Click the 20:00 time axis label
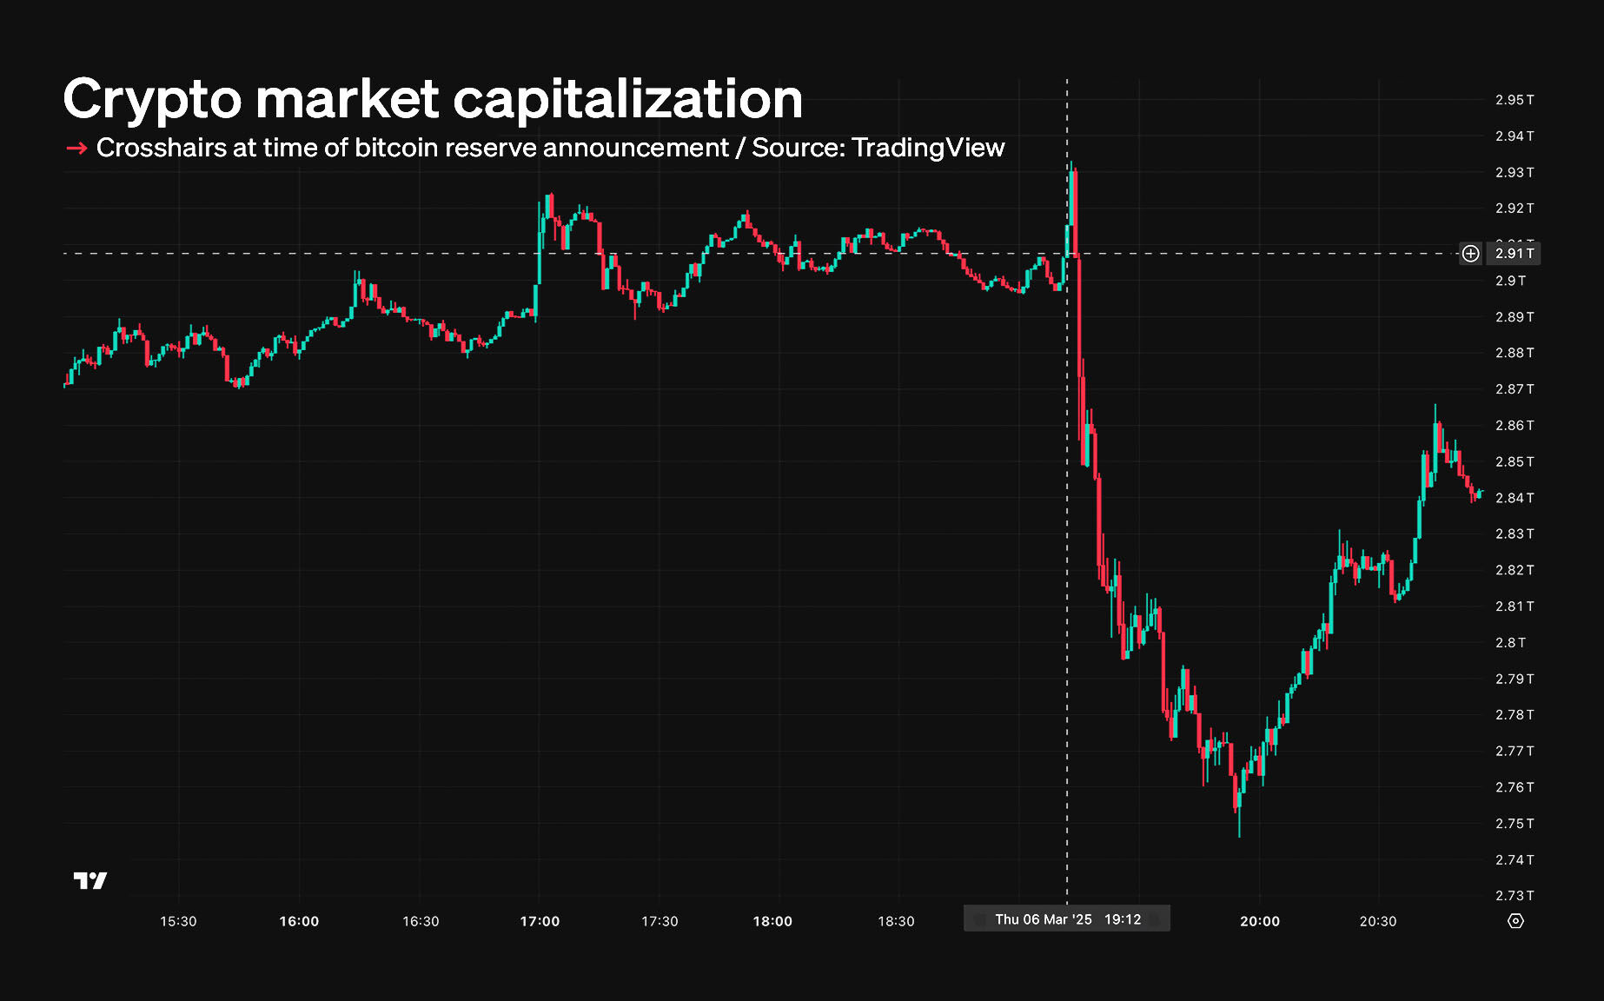Viewport: 1604px width, 1001px height. pos(1259,921)
